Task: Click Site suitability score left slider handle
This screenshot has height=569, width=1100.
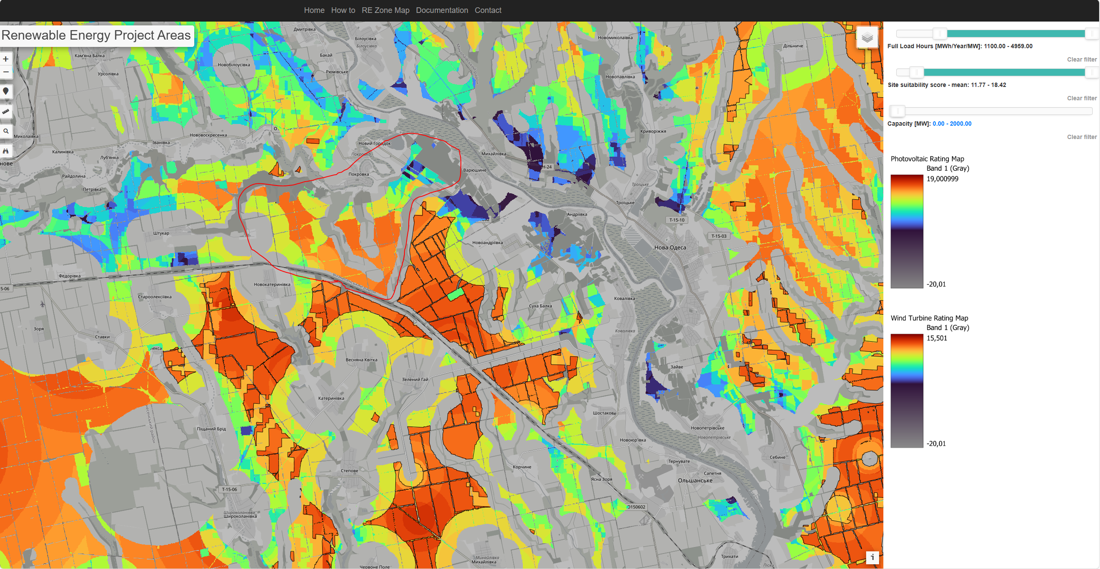Action: [x=917, y=72]
